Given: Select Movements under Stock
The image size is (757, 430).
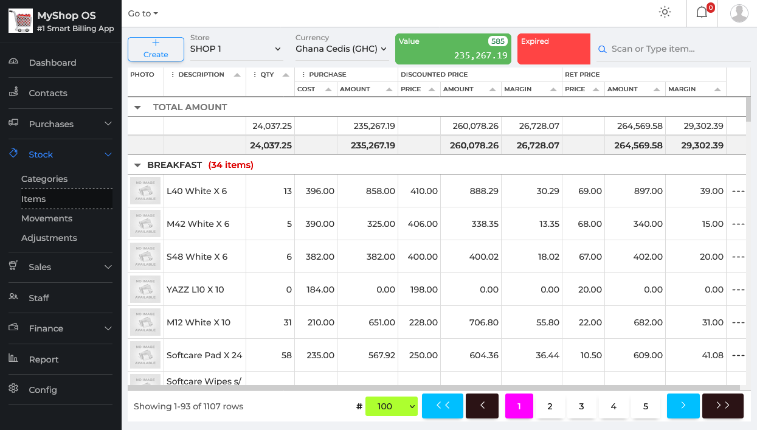Looking at the screenshot, I should point(47,218).
